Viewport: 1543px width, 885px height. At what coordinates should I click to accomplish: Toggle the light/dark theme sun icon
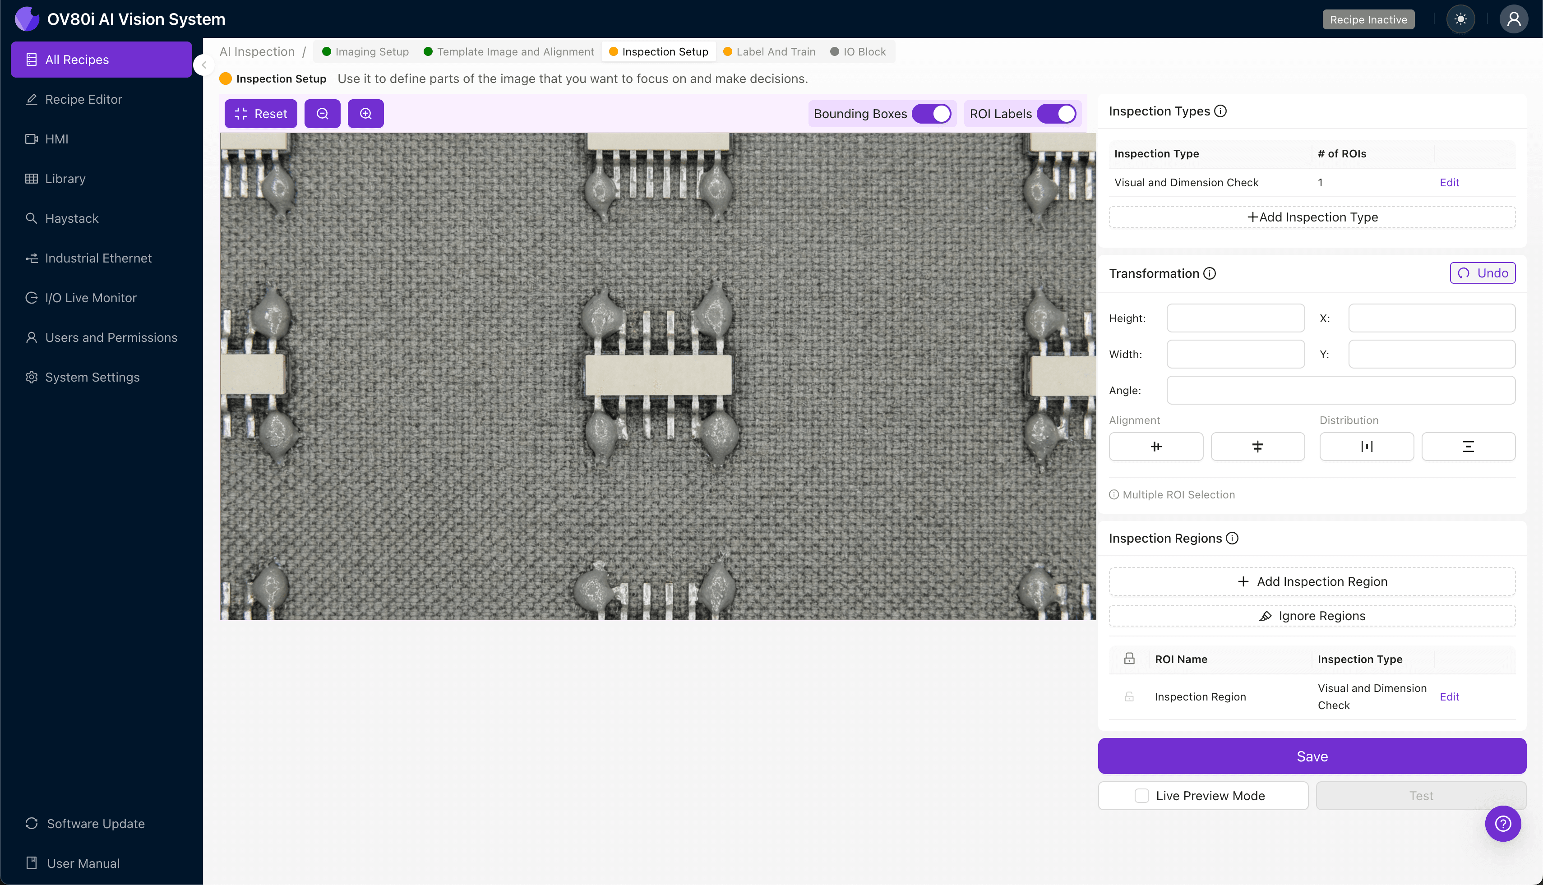click(1460, 19)
